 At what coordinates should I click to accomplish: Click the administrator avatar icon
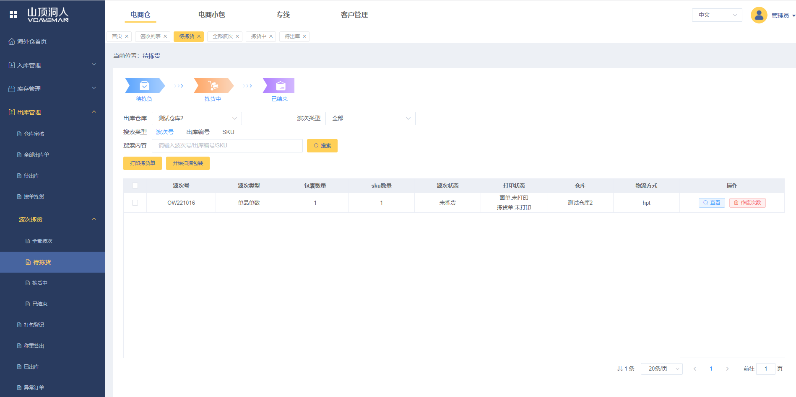(x=758, y=15)
